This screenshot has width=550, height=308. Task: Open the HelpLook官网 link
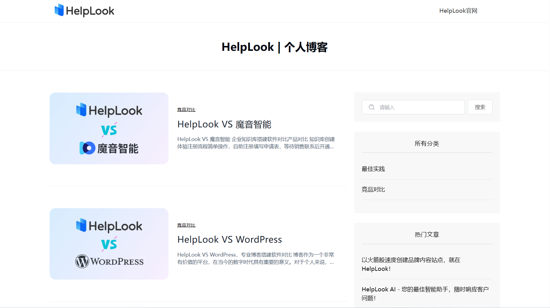pyautogui.click(x=458, y=11)
